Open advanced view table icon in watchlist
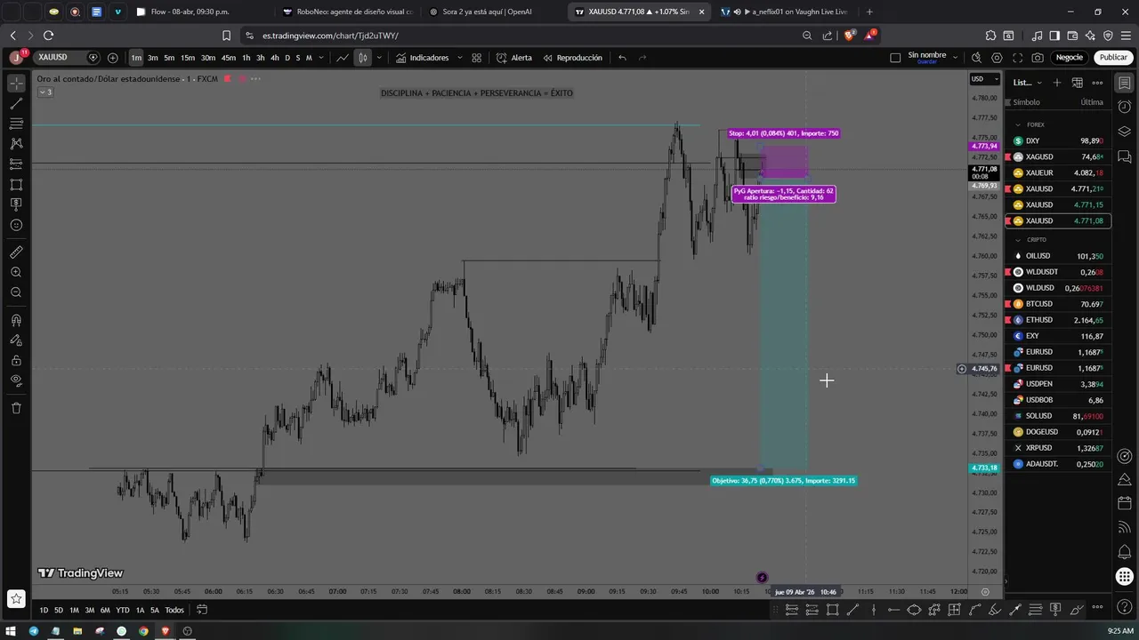This screenshot has width=1139, height=640. tap(1077, 83)
